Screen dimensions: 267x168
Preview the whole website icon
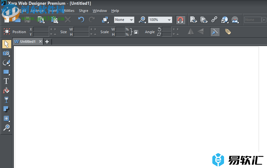tap(204, 20)
